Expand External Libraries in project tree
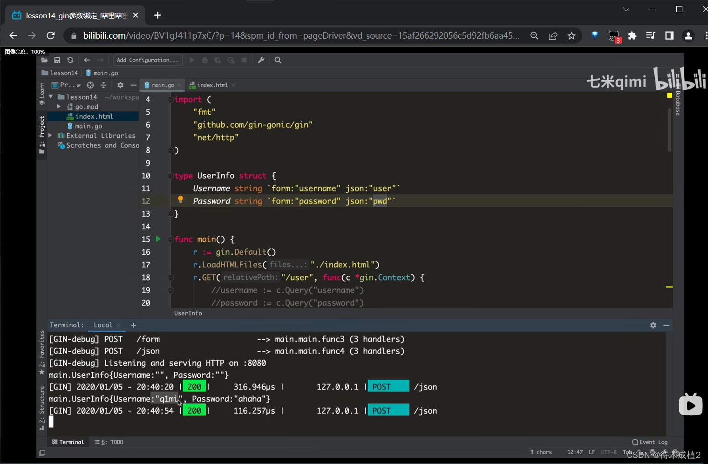708x464 pixels. [50, 136]
